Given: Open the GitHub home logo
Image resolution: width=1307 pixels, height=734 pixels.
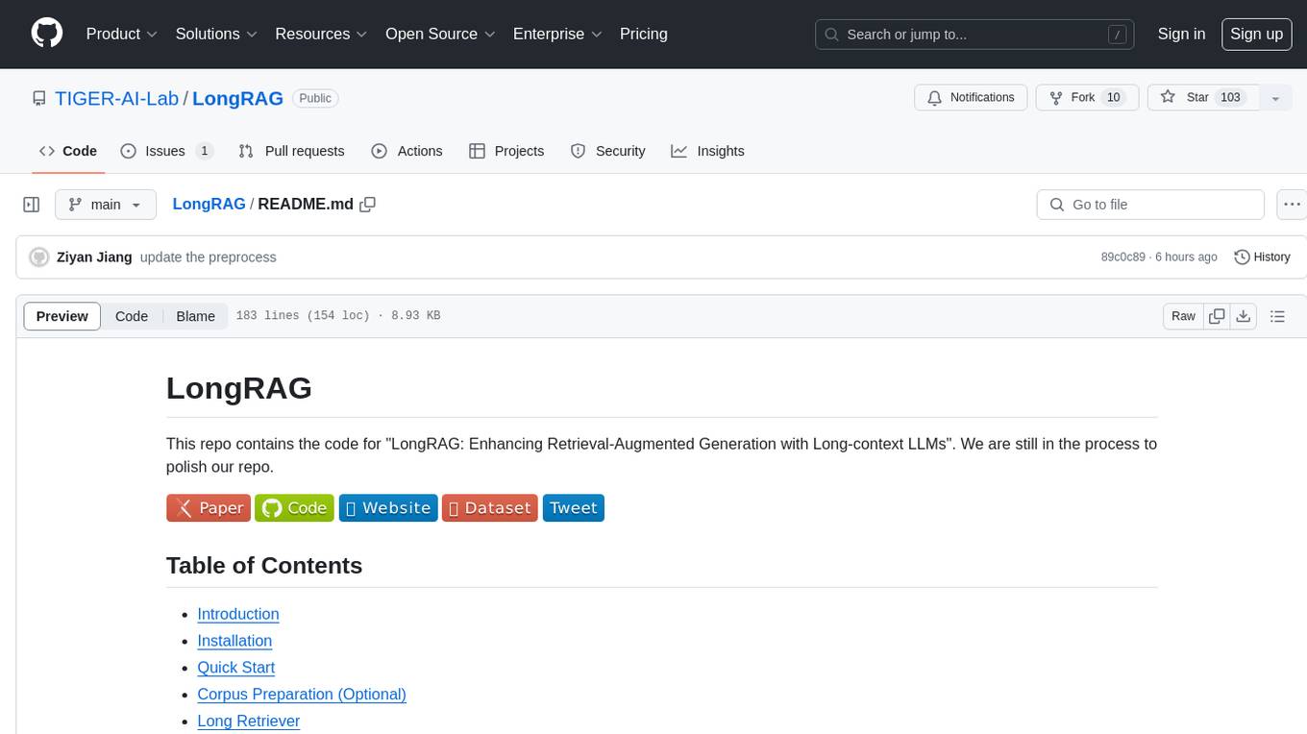Looking at the screenshot, I should point(47,34).
